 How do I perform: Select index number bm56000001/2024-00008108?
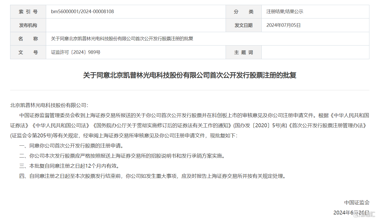point(82,12)
